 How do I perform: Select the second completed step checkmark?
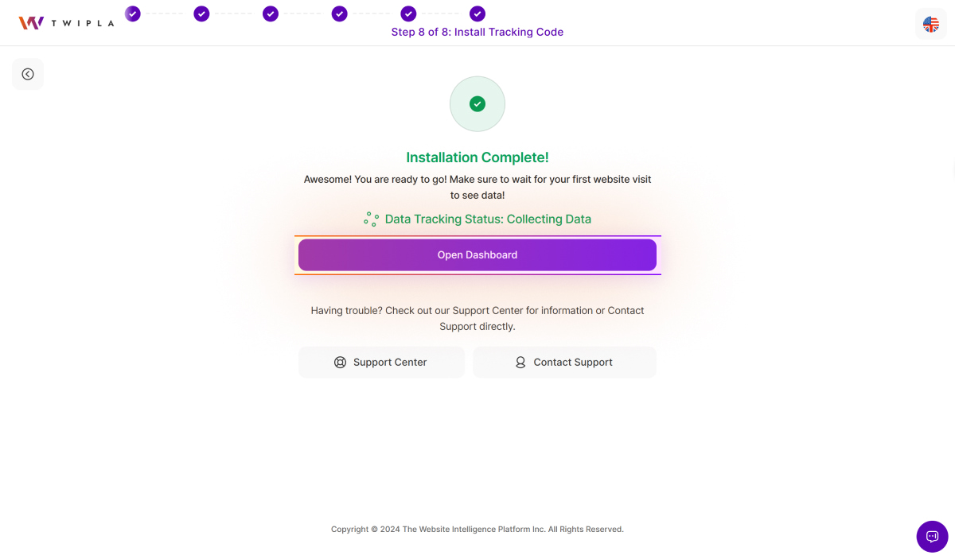pyautogui.click(x=201, y=14)
